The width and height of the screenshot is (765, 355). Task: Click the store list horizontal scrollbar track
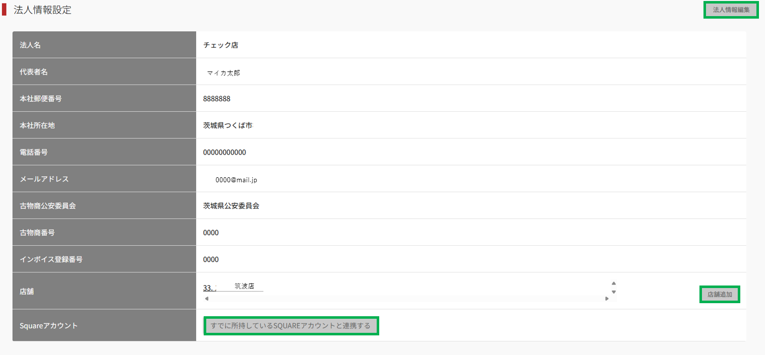pos(406,299)
